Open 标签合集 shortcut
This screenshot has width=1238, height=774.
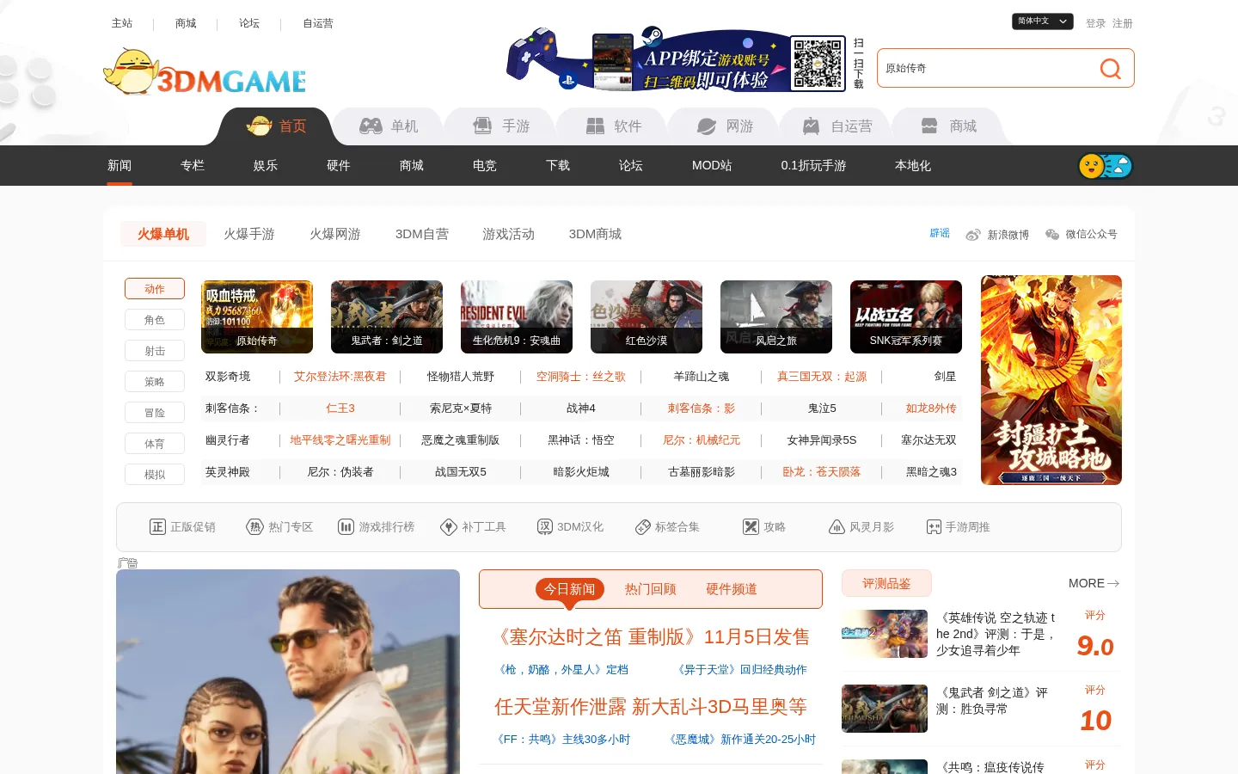click(x=667, y=527)
